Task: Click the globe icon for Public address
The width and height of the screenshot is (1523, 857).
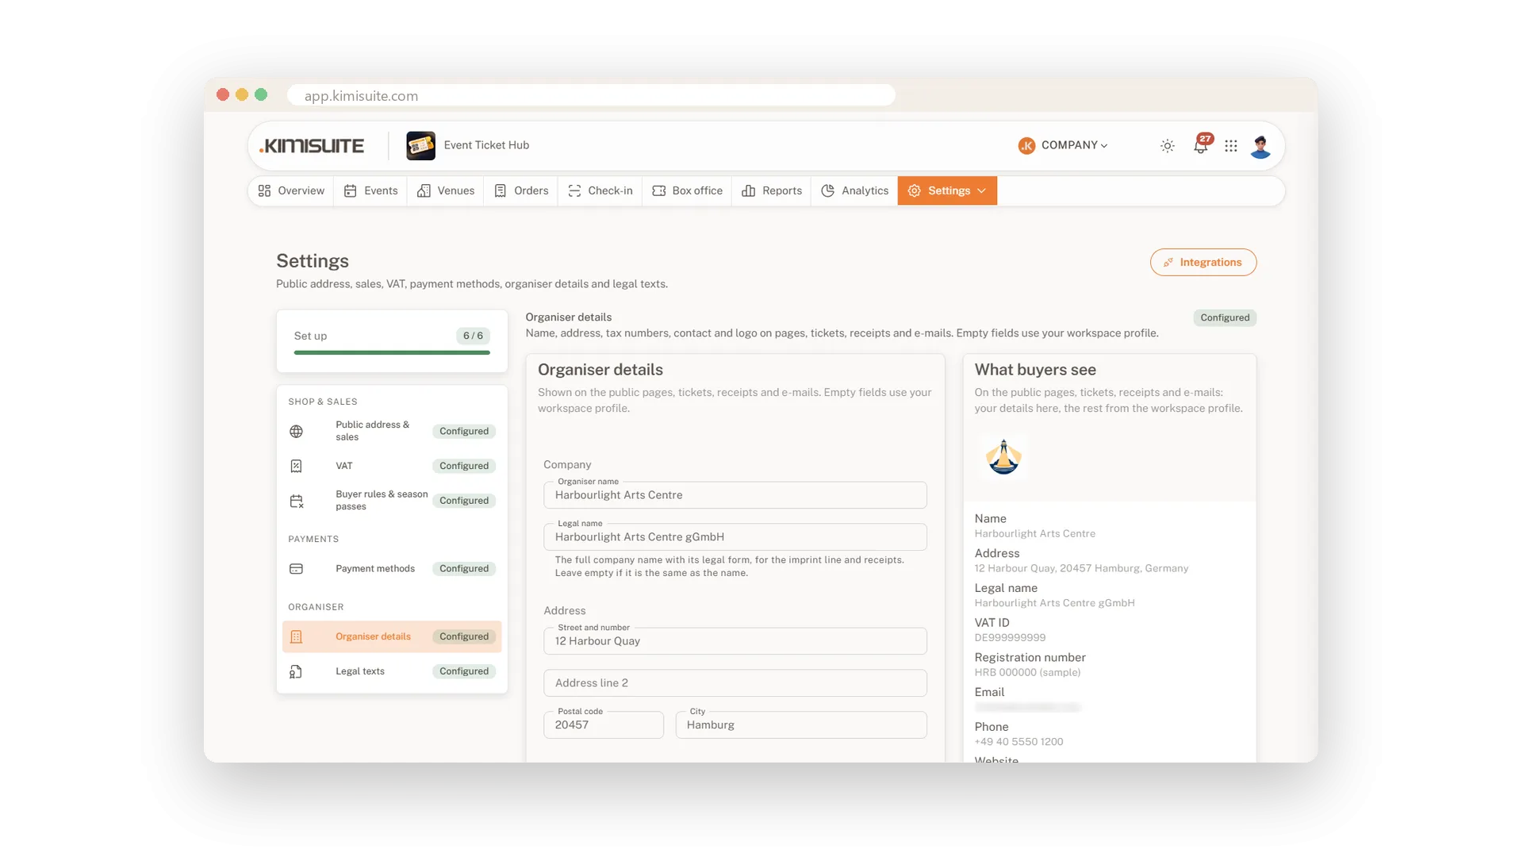Action: pos(296,432)
